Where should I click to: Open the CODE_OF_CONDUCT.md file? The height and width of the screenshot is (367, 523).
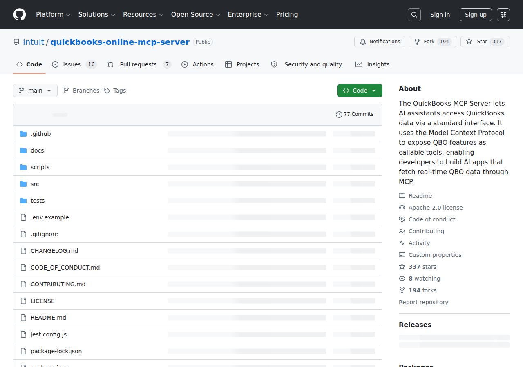(x=65, y=268)
